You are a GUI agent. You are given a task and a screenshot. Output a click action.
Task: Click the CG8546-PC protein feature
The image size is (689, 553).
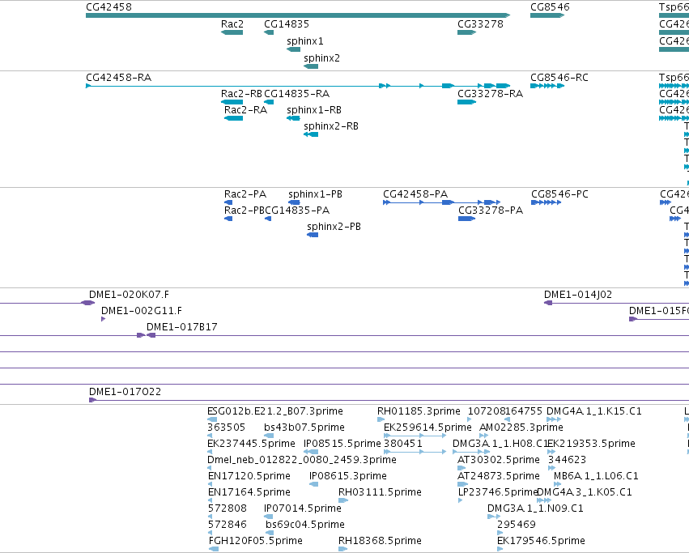point(547,202)
